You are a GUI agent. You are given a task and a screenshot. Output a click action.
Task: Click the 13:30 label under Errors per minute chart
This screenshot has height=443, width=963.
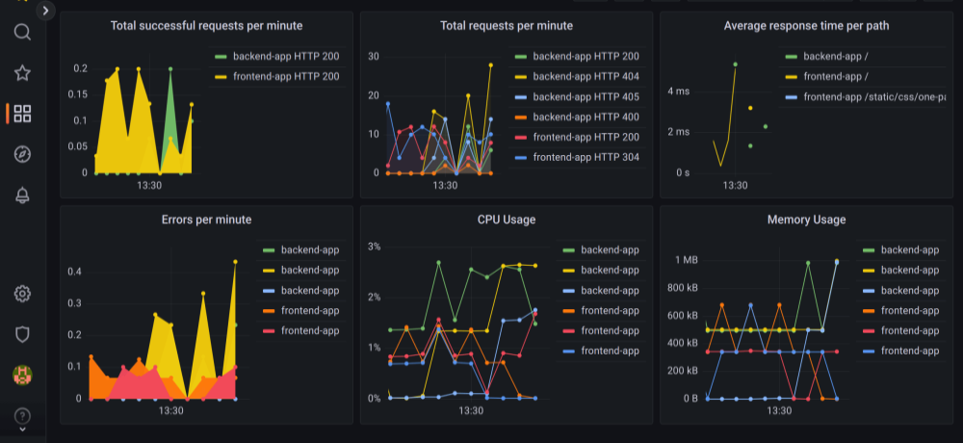(170, 411)
